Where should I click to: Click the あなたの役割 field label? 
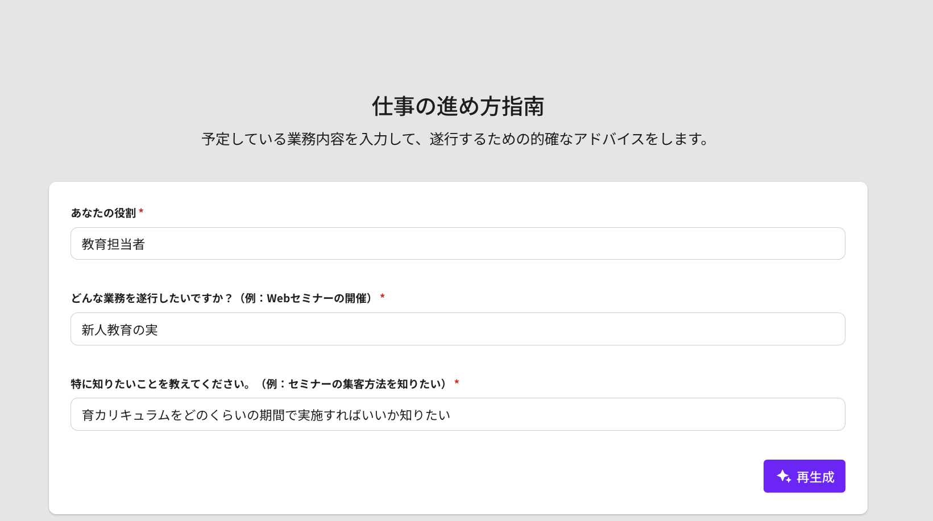point(103,213)
